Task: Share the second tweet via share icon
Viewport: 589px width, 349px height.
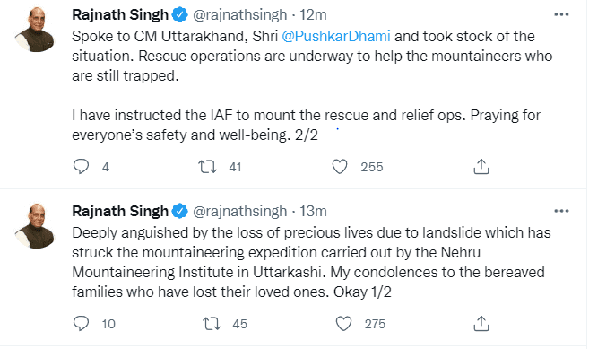Action: (481, 323)
